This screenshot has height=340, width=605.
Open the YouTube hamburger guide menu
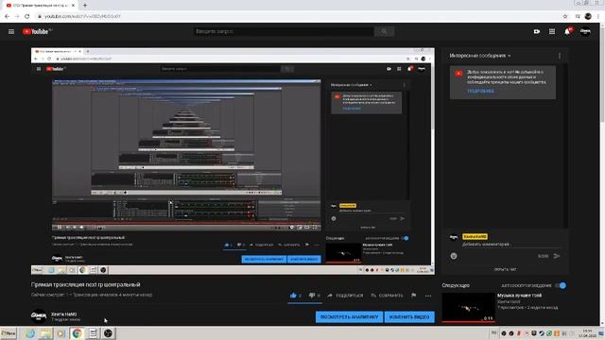click(x=11, y=31)
